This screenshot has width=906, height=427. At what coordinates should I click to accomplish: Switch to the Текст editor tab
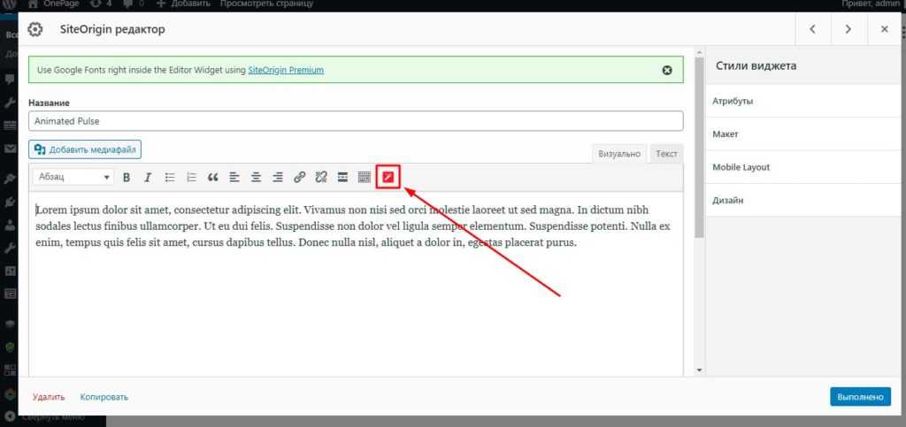coord(666,154)
